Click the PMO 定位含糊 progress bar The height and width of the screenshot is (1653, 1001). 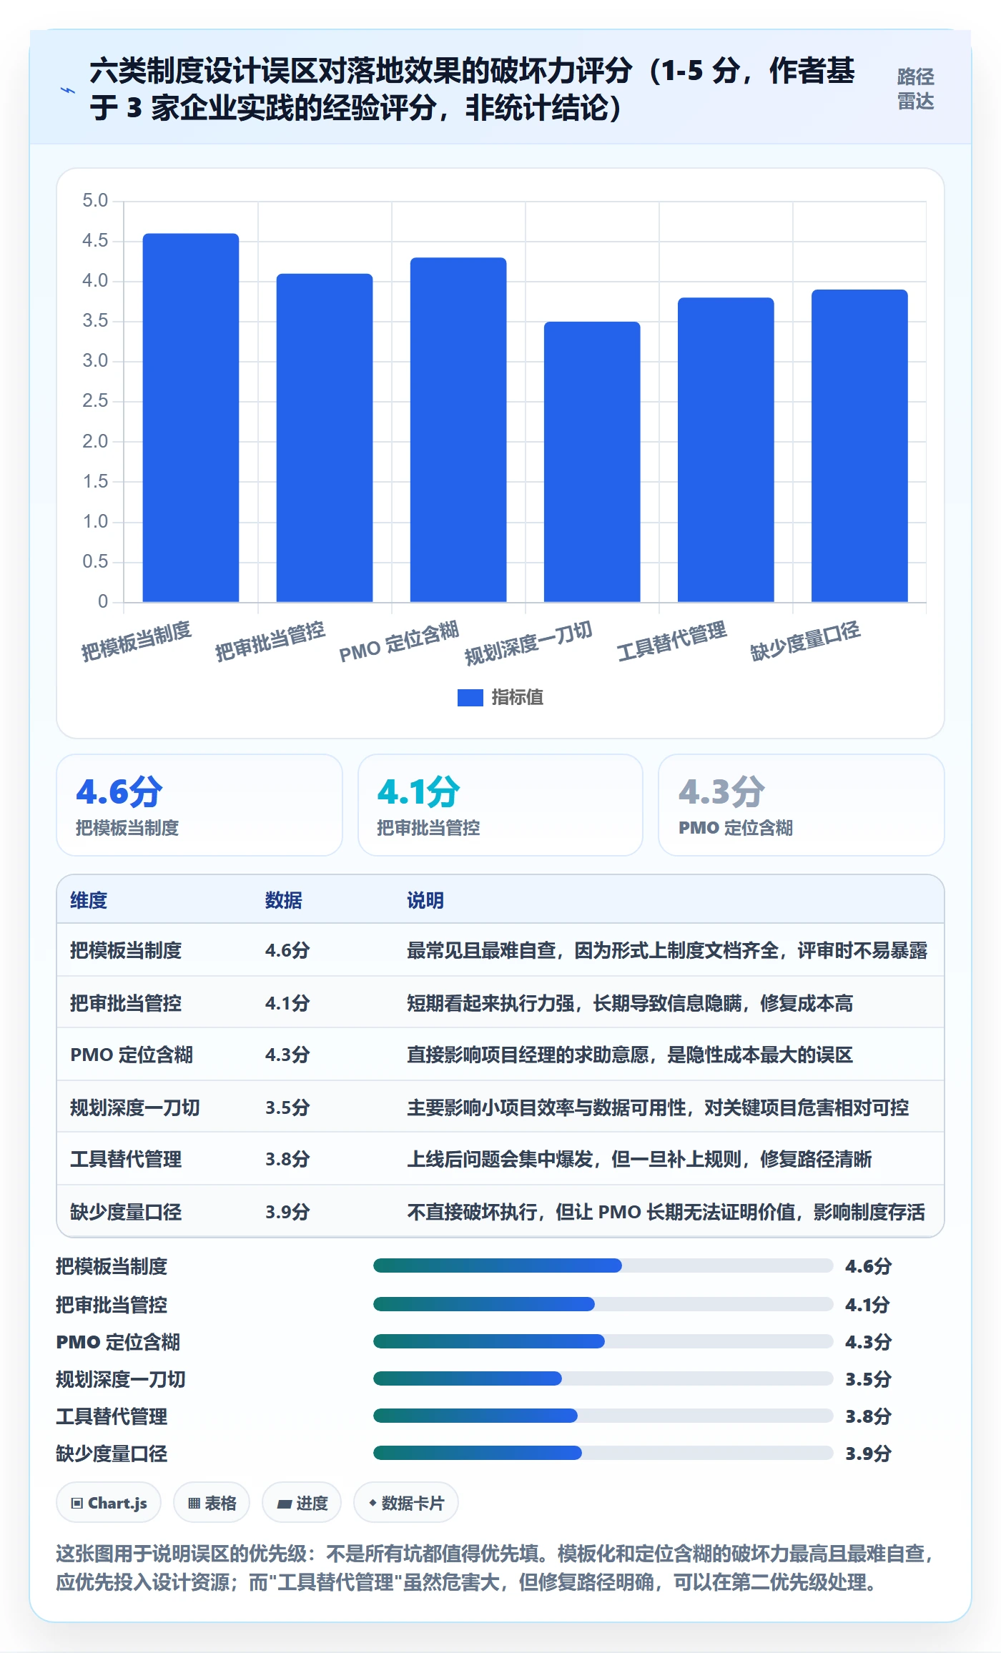[x=603, y=1341]
